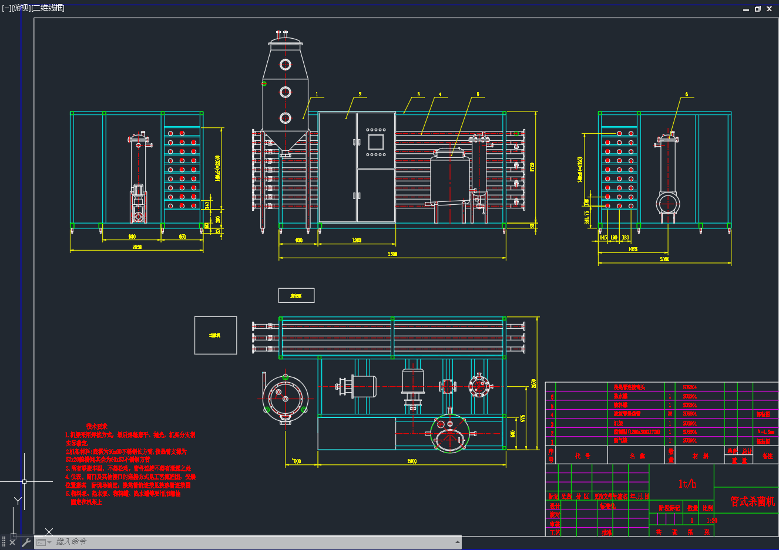Select the control cabinet display screen
Screen dimensions: 779x550
coord(376,142)
